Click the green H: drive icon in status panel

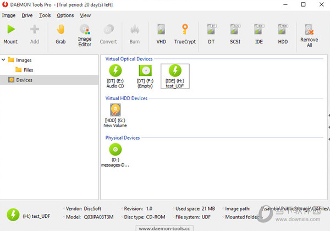click(13, 215)
